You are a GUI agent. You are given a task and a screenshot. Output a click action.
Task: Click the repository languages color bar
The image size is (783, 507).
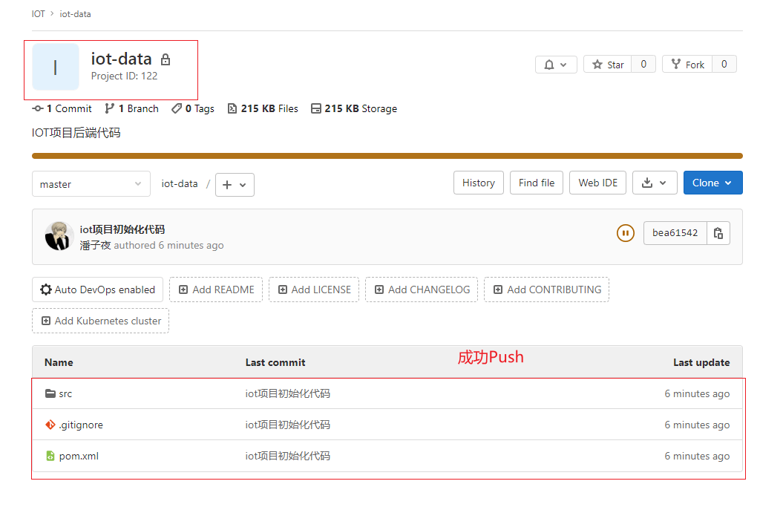pos(387,156)
